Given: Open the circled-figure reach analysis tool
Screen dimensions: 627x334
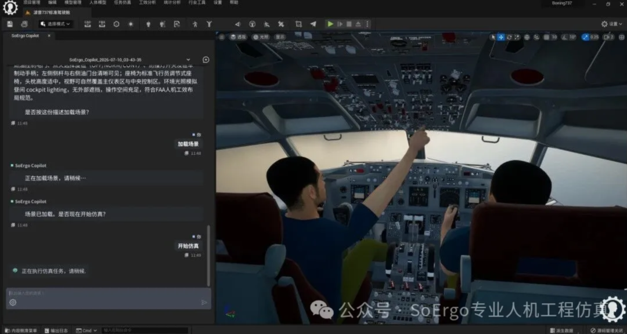Looking at the screenshot, I should [253, 24].
